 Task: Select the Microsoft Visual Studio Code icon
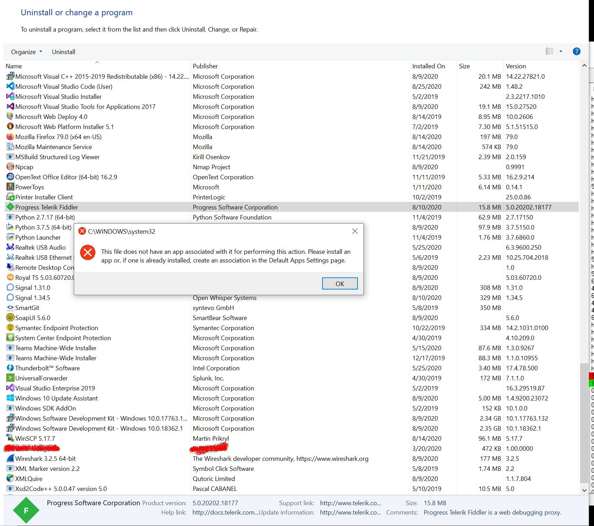click(10, 87)
